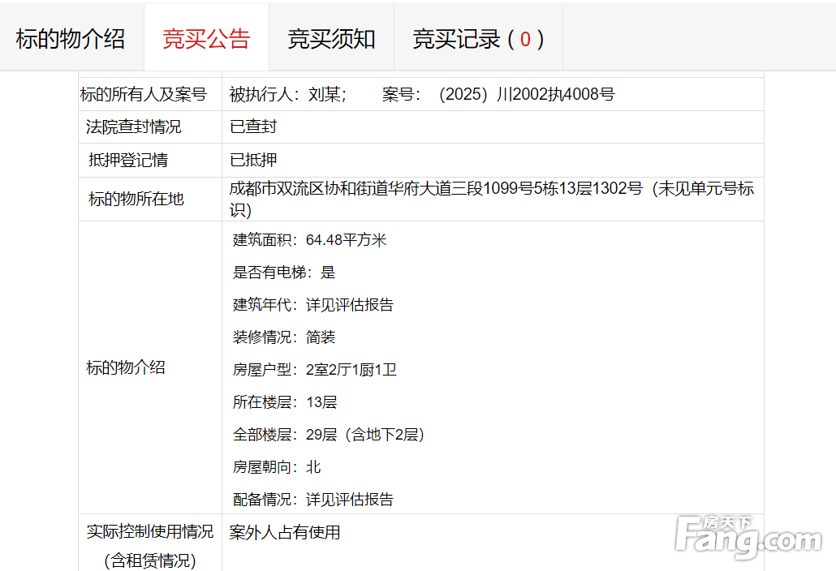Click the 被执行人：刘某 text
This screenshot has width=836, height=571.
coord(287,95)
